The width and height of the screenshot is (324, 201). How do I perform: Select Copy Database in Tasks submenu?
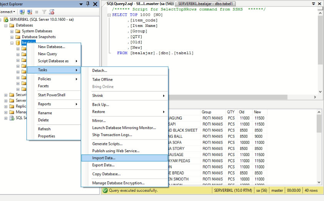125,174
